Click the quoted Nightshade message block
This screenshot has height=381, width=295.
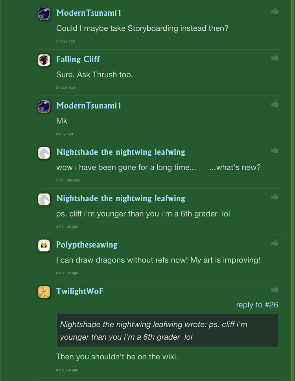167,331
